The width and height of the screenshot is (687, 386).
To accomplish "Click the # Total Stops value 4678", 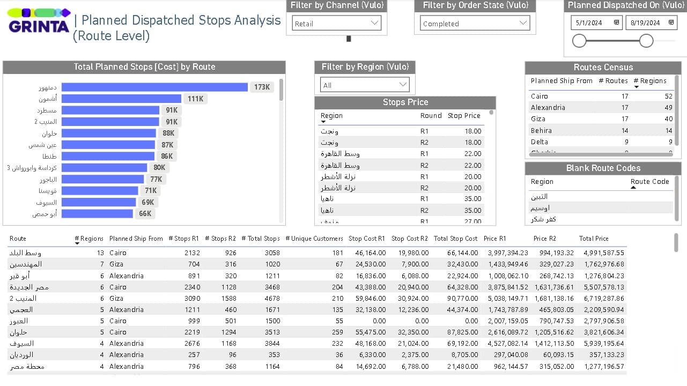I will point(272,298).
